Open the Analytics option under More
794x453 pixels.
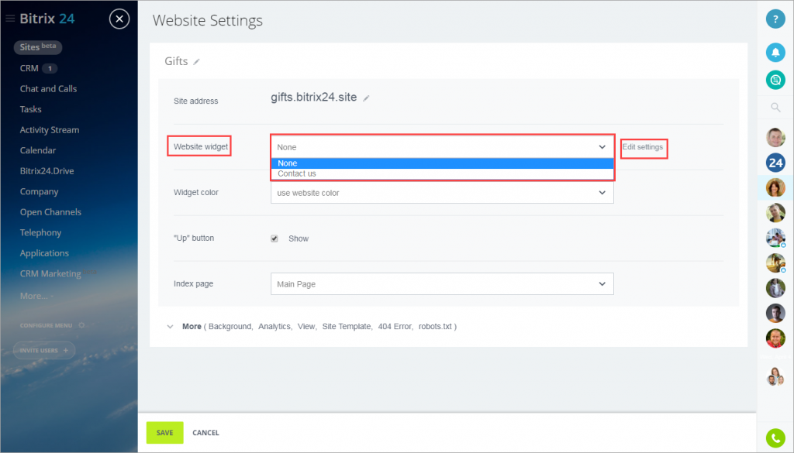[274, 327]
